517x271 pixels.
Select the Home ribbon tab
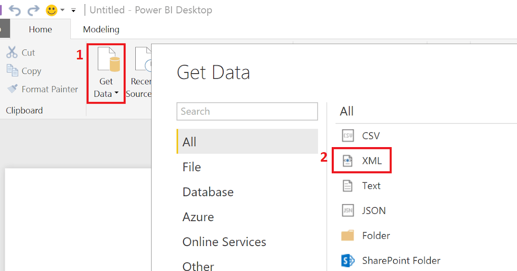pos(40,29)
